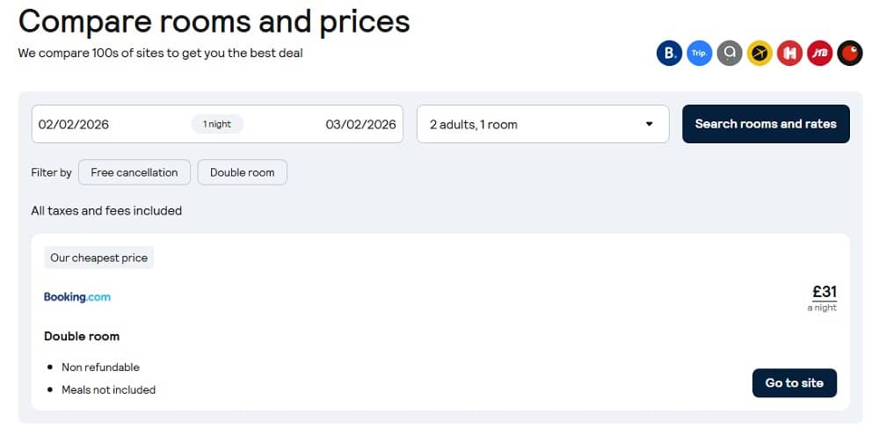The width and height of the screenshot is (879, 429).
Task: Click the £31 a night price
Action: pos(825,298)
